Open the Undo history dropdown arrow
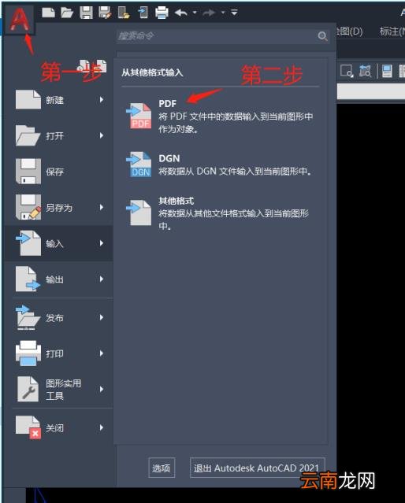The image size is (405, 503). (195, 13)
